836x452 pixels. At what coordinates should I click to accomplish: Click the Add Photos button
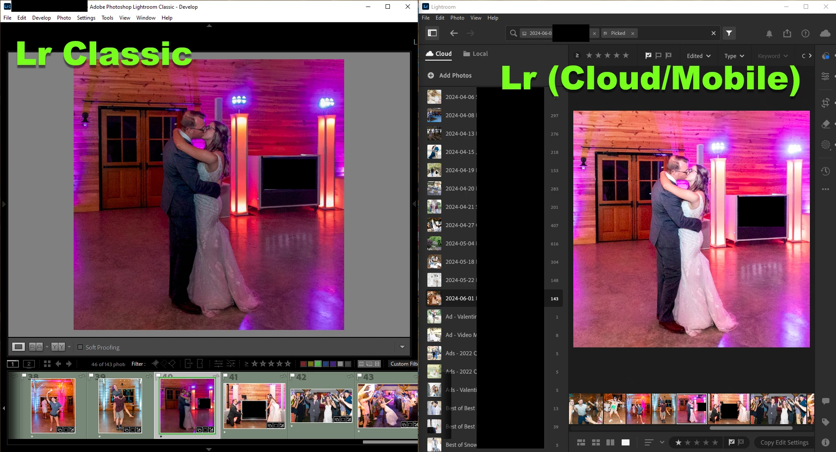click(450, 75)
